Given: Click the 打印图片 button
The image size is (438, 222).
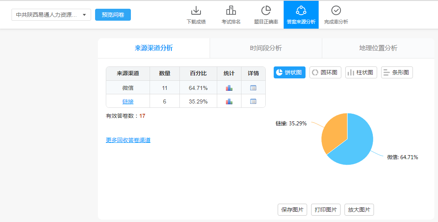Looking at the screenshot, I should coord(326,210).
